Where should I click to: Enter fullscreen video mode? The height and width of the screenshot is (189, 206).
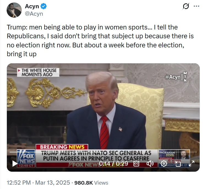tap(191, 164)
